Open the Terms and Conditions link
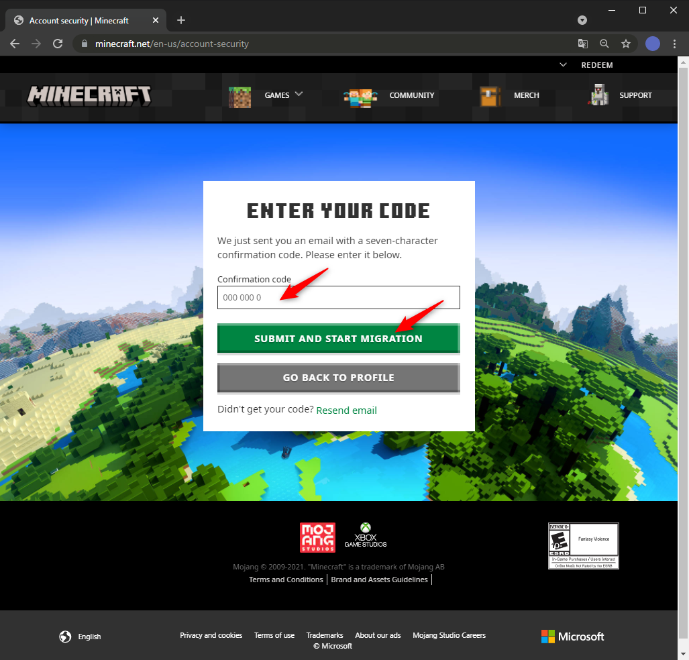689x660 pixels. pyautogui.click(x=286, y=580)
